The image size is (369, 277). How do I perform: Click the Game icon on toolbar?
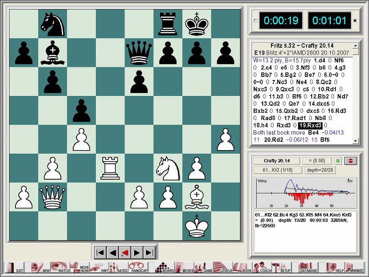pos(203,266)
